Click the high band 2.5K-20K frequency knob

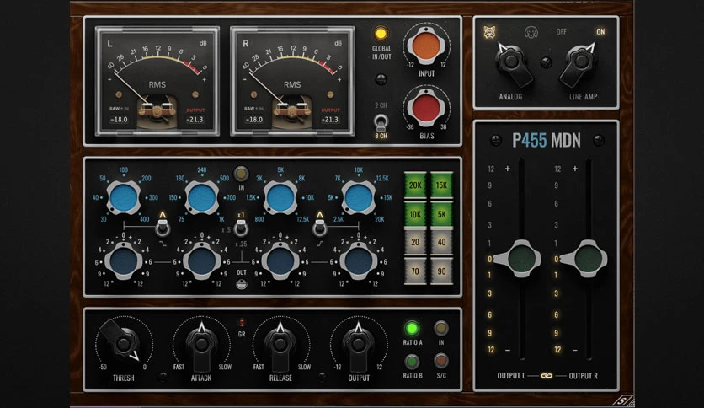(358, 198)
